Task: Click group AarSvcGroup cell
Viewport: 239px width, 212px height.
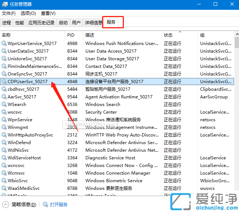Action: (x=214, y=97)
